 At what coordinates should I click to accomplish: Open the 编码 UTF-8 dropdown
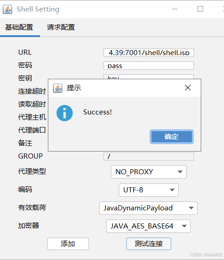coord(149,190)
